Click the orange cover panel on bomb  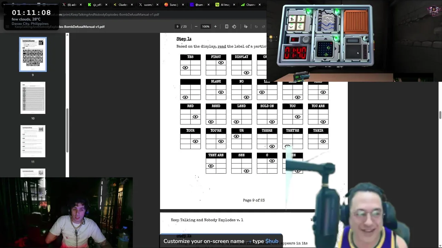pos(356,21)
